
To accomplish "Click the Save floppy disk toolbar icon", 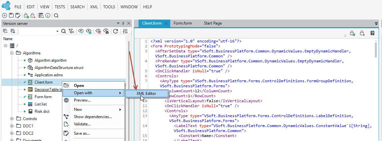I will 11,16.
